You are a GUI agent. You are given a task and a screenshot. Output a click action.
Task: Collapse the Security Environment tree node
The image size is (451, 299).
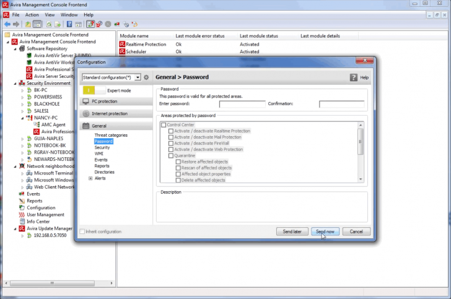tap(15, 84)
